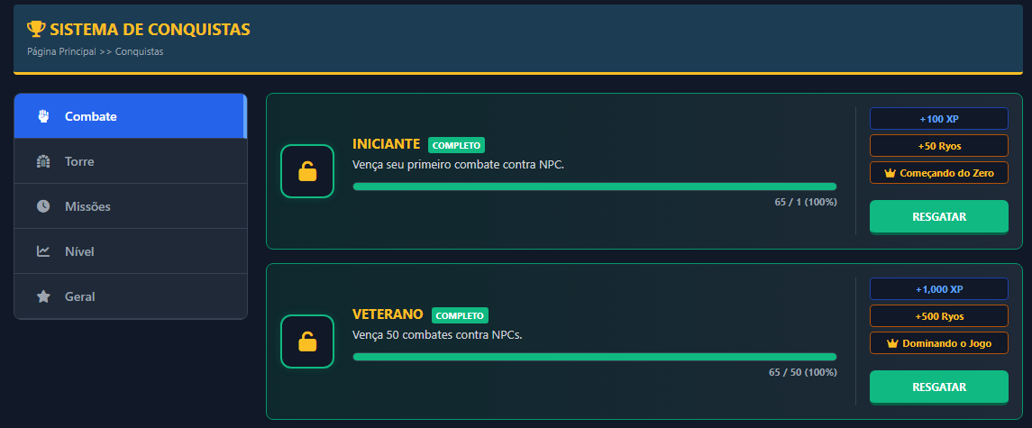Click the unlocked padlock icon for Veterano
Image resolution: width=1032 pixels, height=428 pixels.
tap(307, 341)
